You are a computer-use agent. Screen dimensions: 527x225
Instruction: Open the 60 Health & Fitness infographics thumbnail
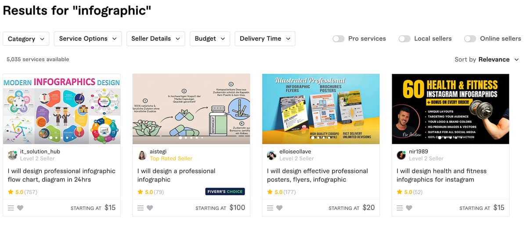(x=451, y=109)
